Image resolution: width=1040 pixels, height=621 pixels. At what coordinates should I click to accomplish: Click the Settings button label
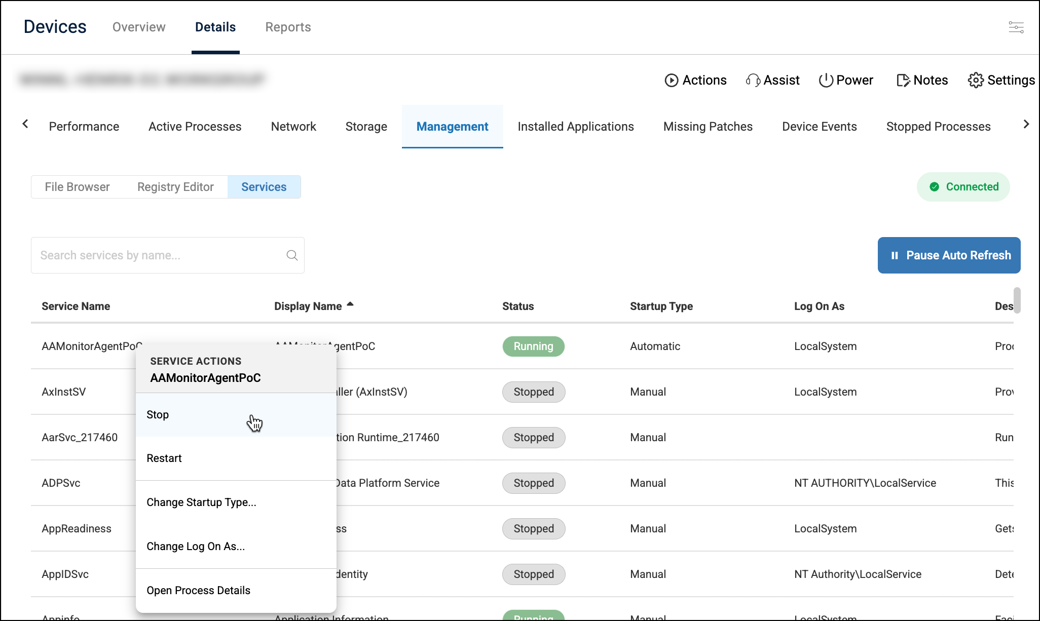point(1011,81)
